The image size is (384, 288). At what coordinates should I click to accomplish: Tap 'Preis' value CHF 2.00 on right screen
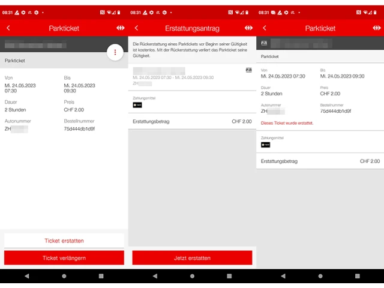pyautogui.click(x=330, y=94)
